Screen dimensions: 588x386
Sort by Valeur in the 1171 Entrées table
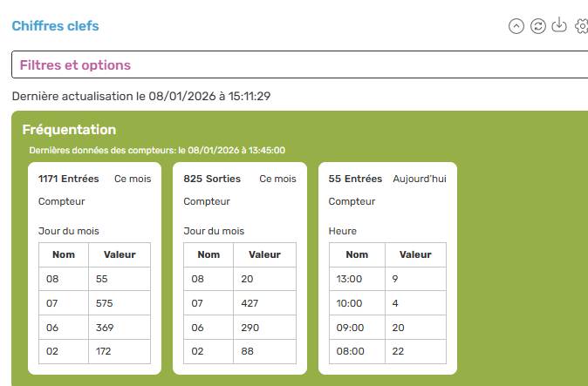pos(120,254)
